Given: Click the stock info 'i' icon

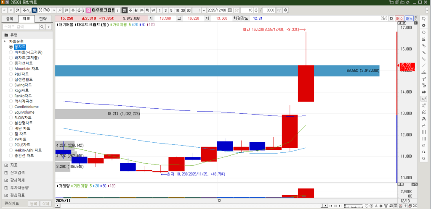Looking at the screenshot, I should click(x=118, y=10).
